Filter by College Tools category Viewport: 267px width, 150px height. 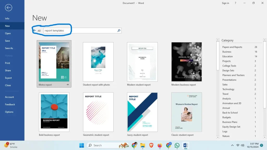tap(240, 66)
